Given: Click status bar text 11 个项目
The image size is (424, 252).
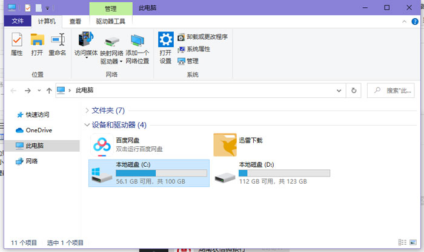Looking at the screenshot, I should point(24,242).
